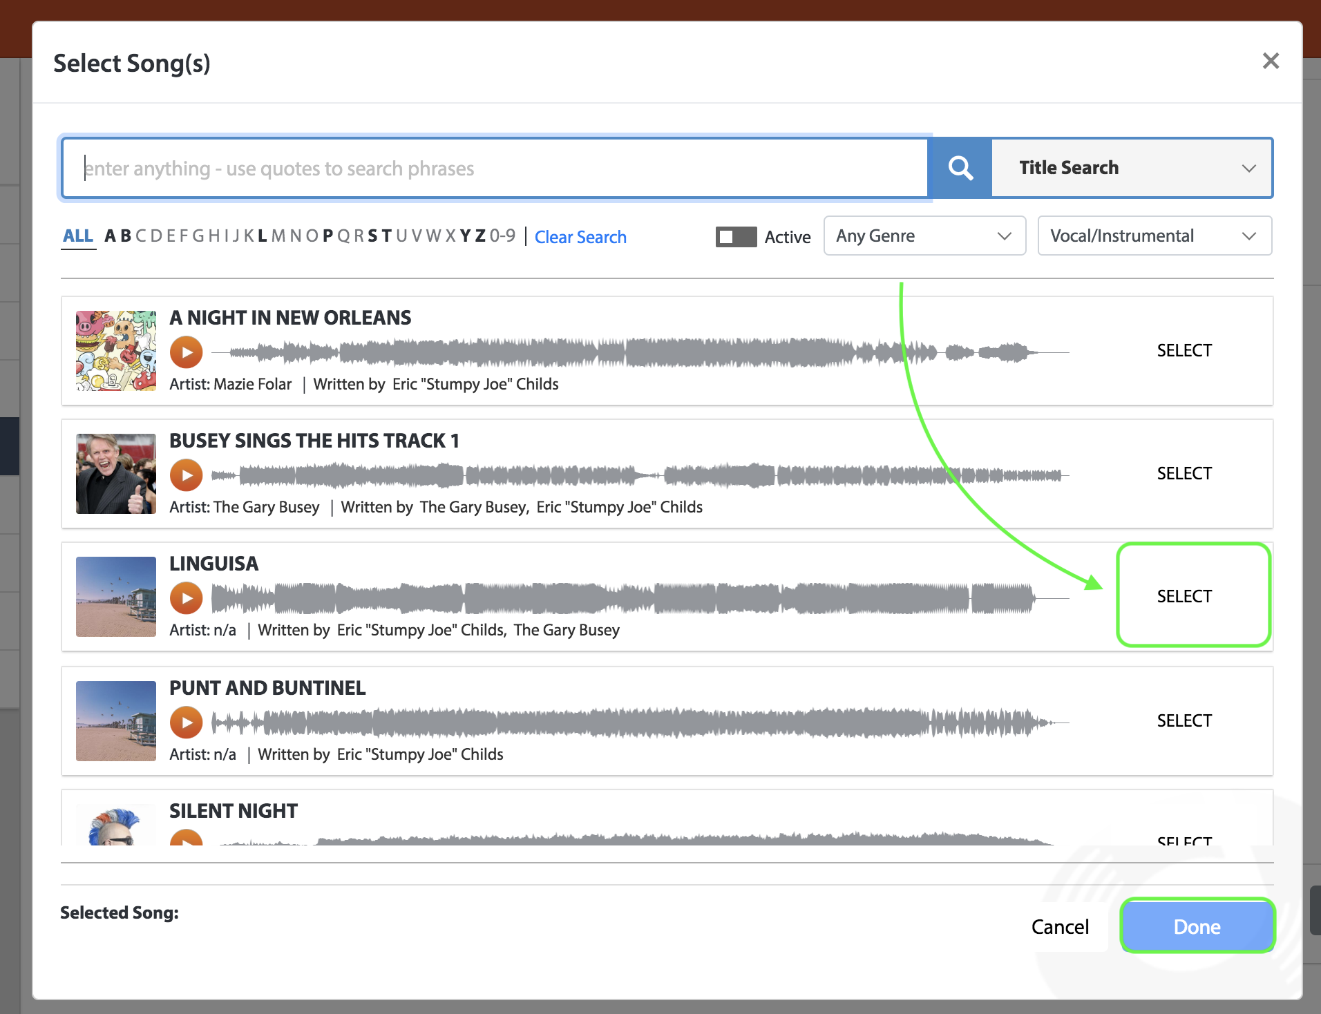Play Punt and Buntinel track
Screen dimensions: 1321x1014
187,723
